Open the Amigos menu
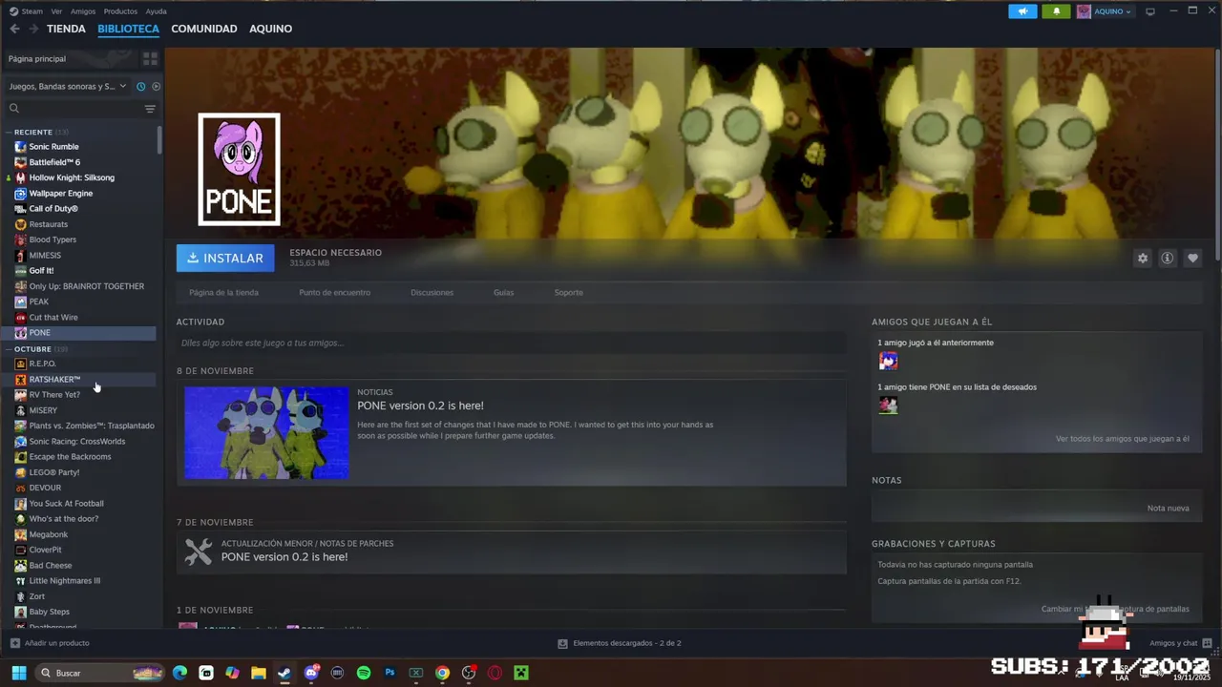This screenshot has height=687, width=1222. (83, 11)
